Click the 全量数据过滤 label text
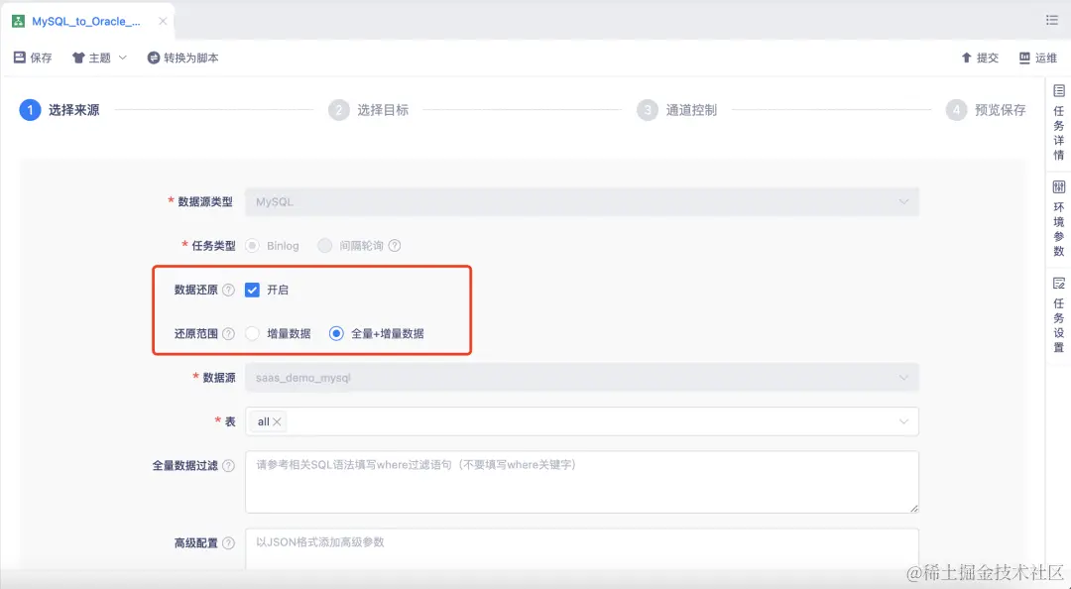The image size is (1071, 589). click(185, 465)
